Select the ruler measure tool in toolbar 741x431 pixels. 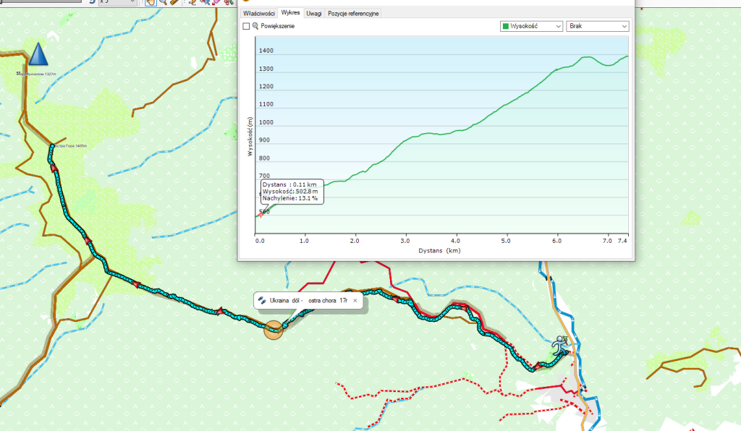click(174, 2)
